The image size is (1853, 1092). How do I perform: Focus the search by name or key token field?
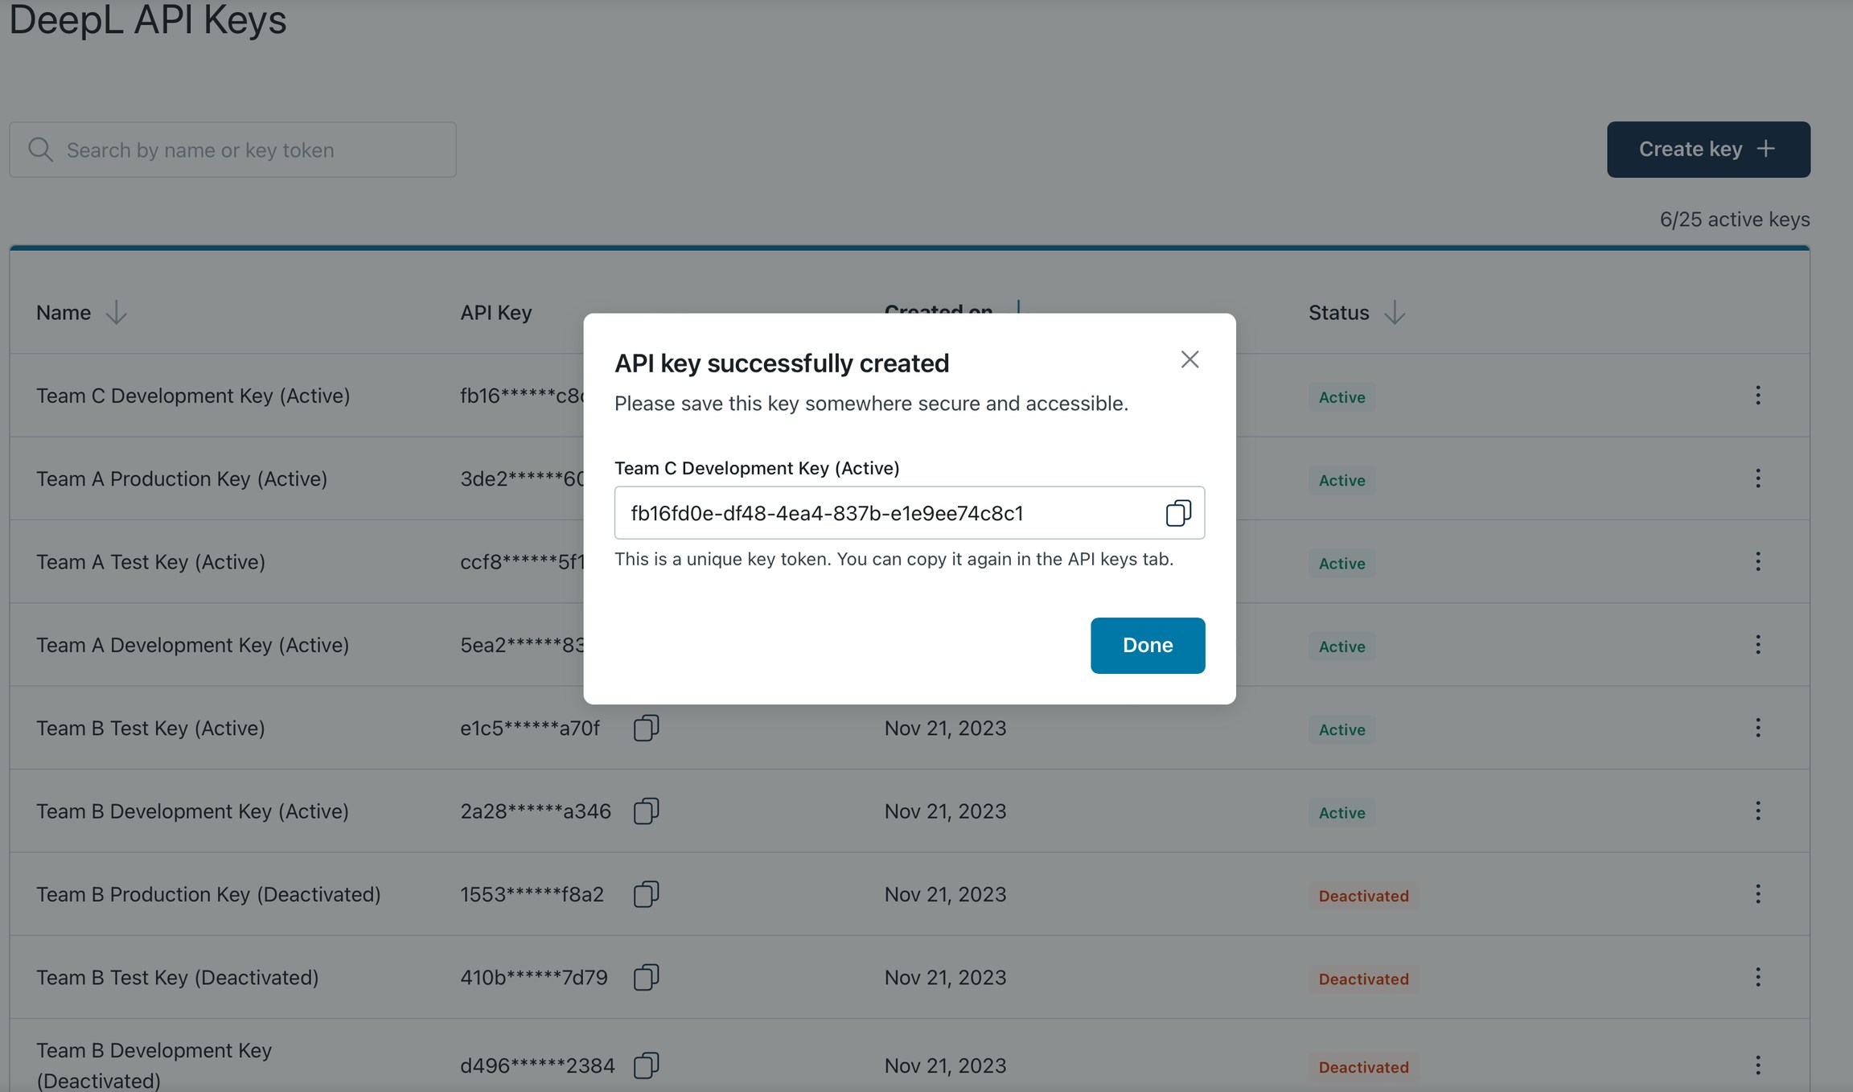[x=232, y=150]
